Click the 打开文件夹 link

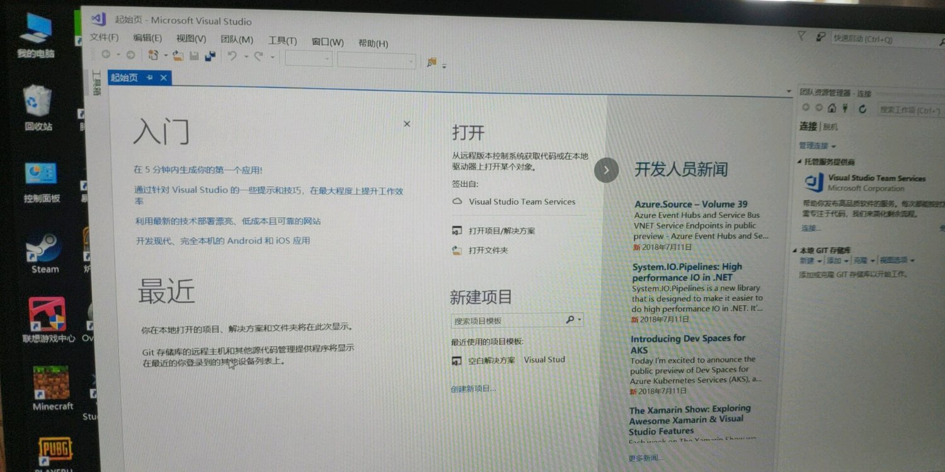pos(488,250)
